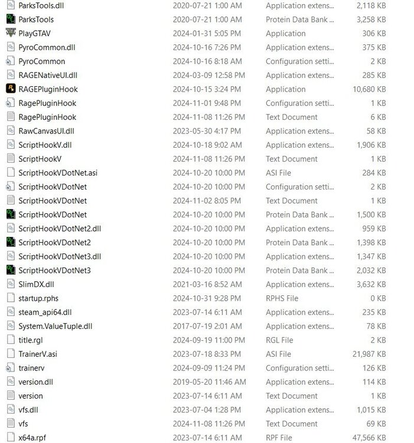Image resolution: width=414 pixels, height=443 pixels.
Task: Select the file name version.dll
Action: point(35,382)
